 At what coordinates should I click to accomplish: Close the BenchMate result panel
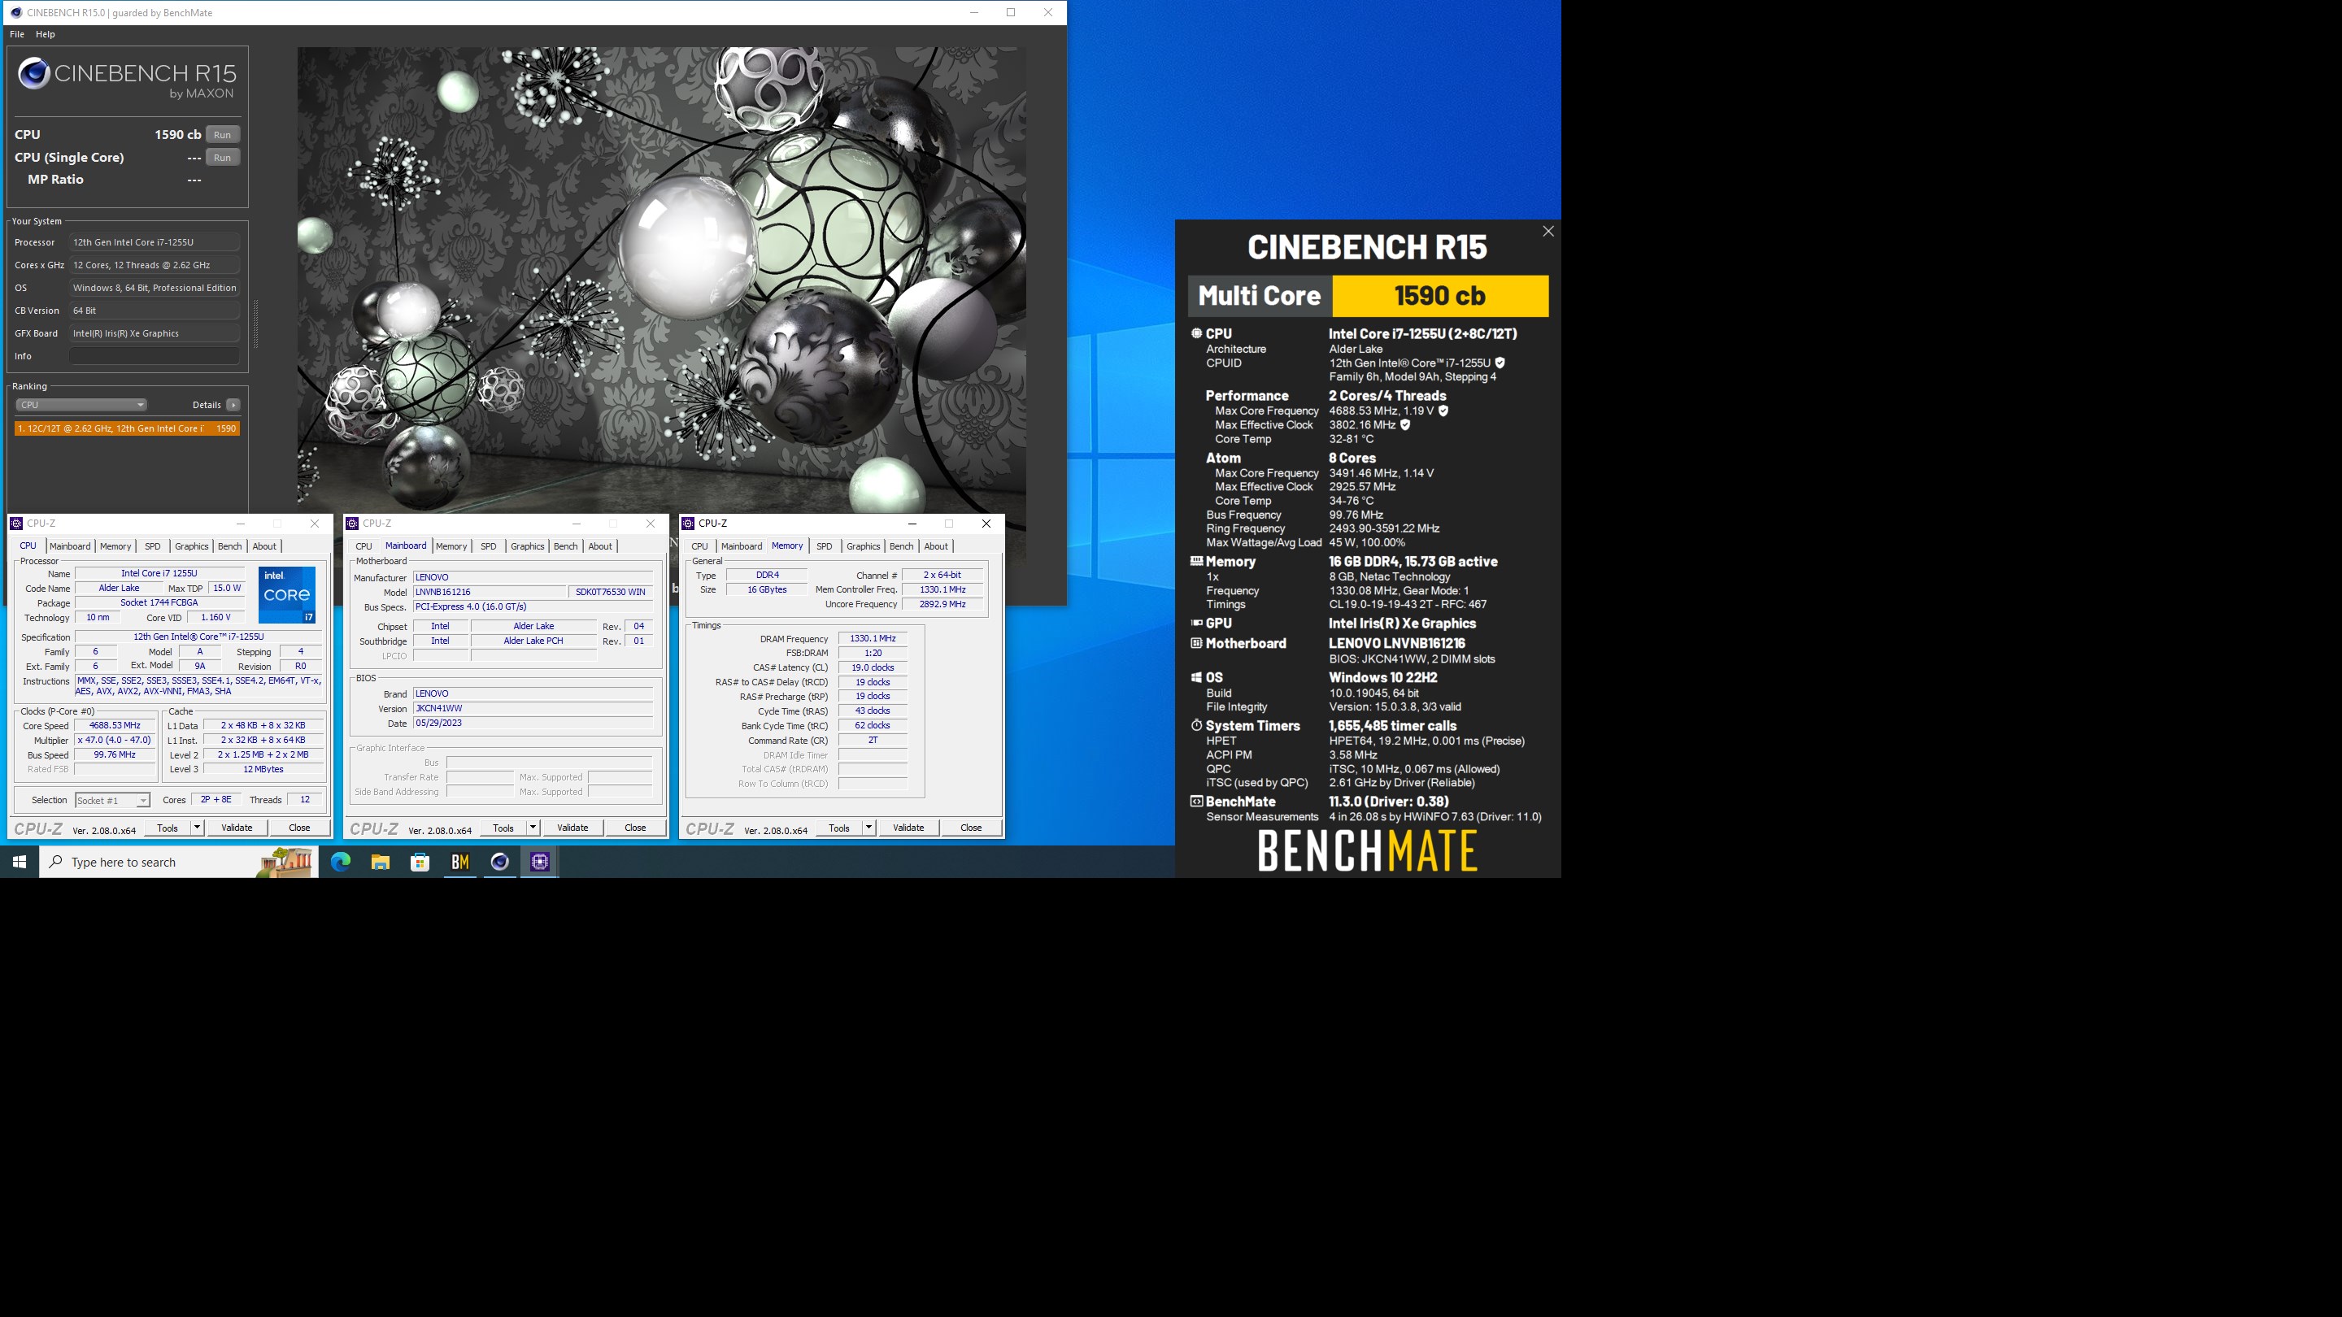(x=1548, y=232)
